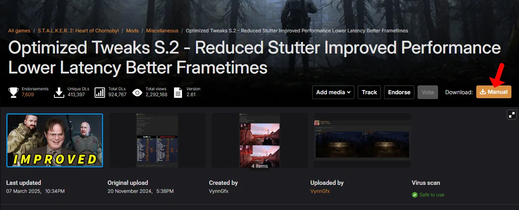The image size is (519, 210).
Task: Click the Total DLs bar chart icon
Action: [100, 93]
